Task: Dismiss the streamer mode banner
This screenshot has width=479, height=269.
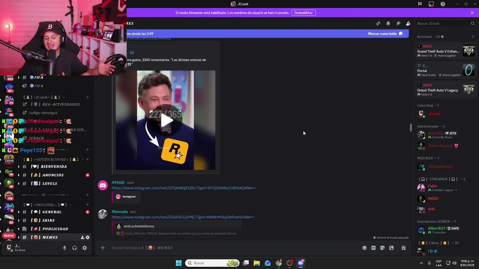Action: (472, 13)
